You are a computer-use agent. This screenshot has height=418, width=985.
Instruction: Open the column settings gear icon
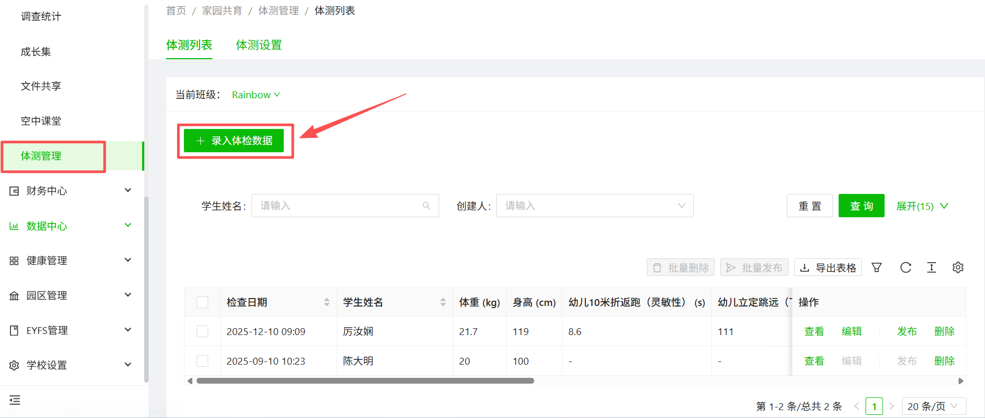pyautogui.click(x=958, y=267)
